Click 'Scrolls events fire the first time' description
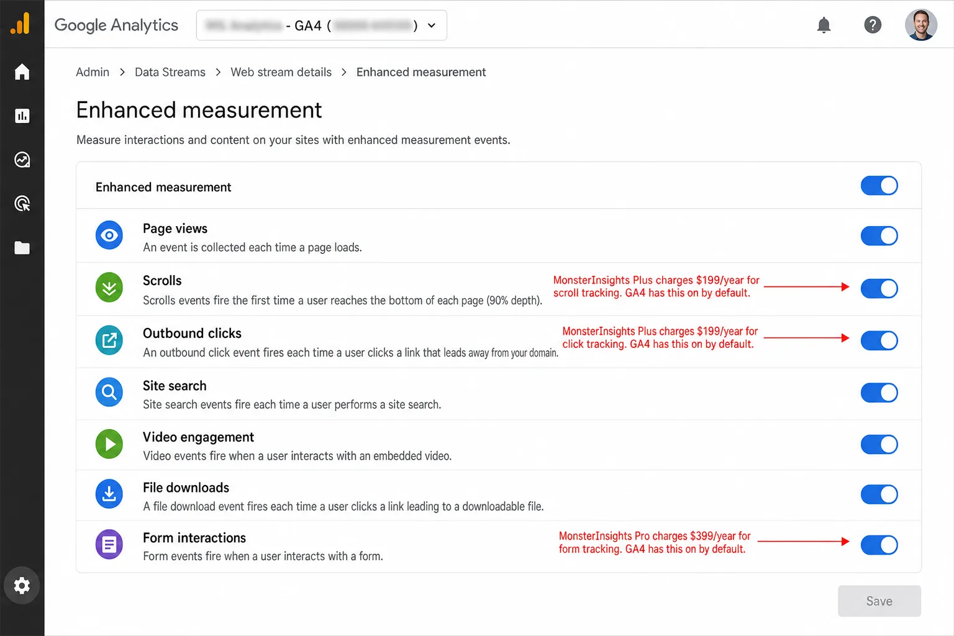The height and width of the screenshot is (636, 954). (x=342, y=300)
